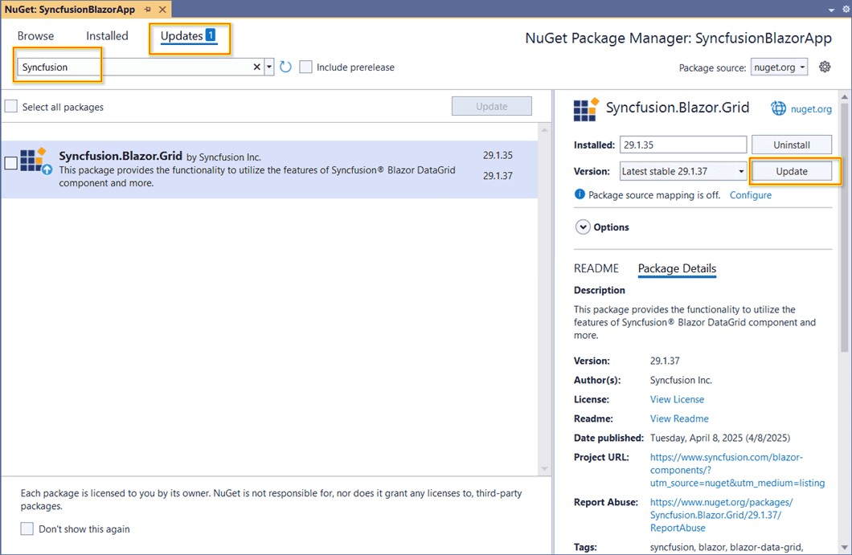Check the Select all packages checkbox
This screenshot has width=852, height=555.
point(11,105)
